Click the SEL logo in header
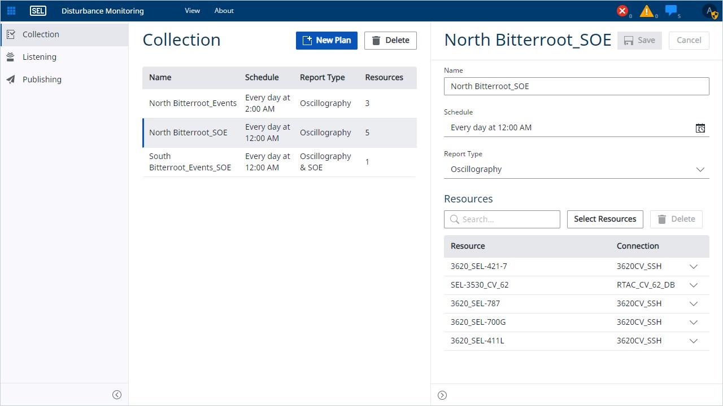Screen dimensions: 723x406 (x=38, y=11)
